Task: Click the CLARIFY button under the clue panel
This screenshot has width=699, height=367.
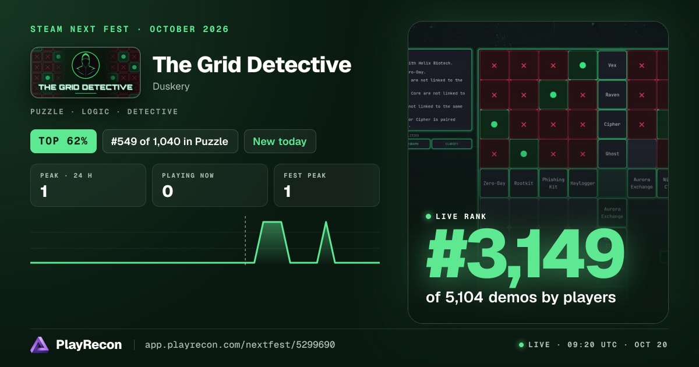Action: 451,143
